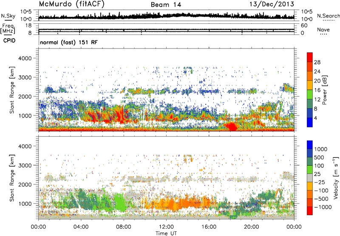The height and width of the screenshot is (236, 340).
Task: Click the 'Velocity [m s-1]' colorbar label
Action: [x=335, y=178]
